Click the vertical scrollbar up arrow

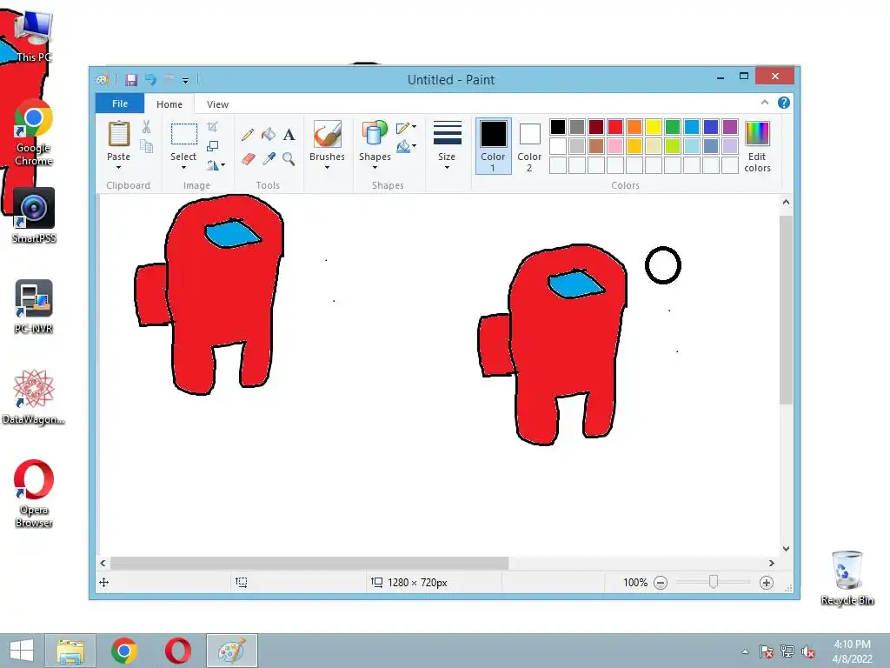[786, 202]
